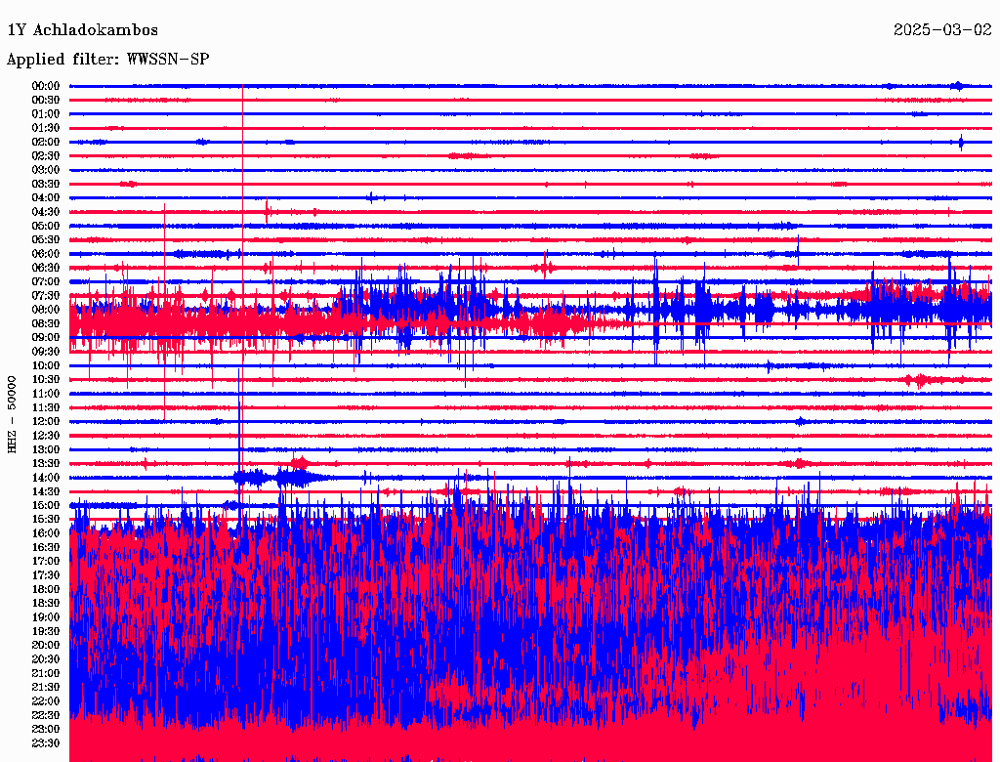The width and height of the screenshot is (1000, 762).
Task: Click the 06:00 time label
Action: (x=46, y=254)
